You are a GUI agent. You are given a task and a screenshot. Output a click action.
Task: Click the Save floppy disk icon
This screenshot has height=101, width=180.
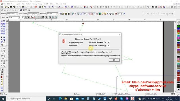pos(8,7)
